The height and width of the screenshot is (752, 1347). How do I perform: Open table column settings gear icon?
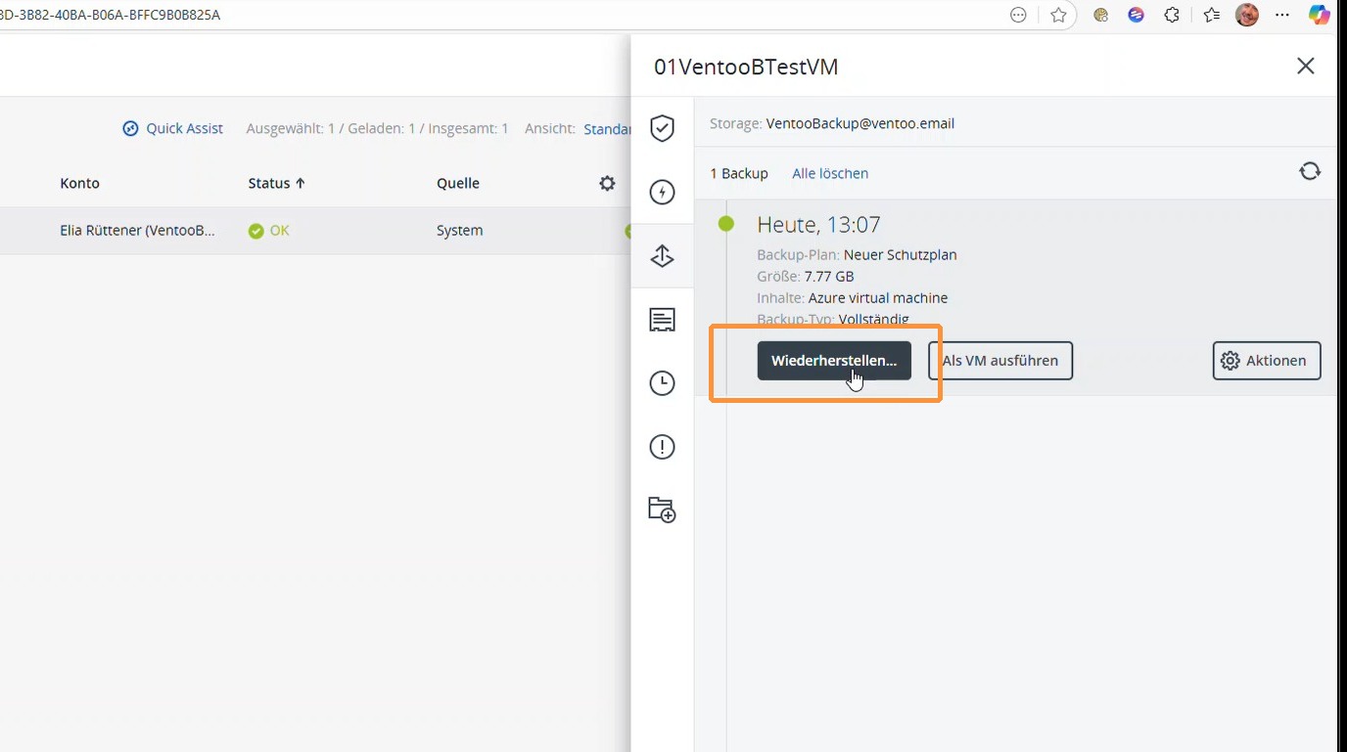click(608, 183)
